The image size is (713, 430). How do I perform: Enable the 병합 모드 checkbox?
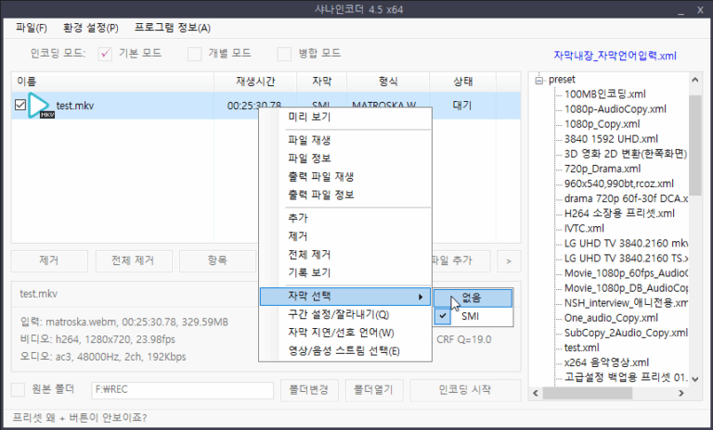[x=284, y=54]
